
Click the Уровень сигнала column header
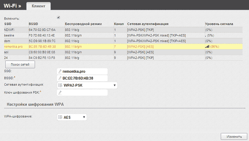click(219, 24)
